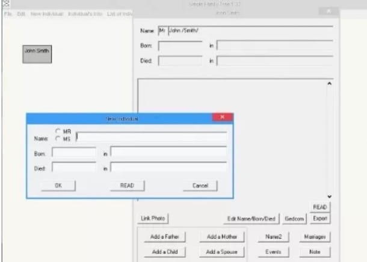The width and height of the screenshot is (367, 262).
Task: Click the Died place field in the dialog
Action: [x=168, y=168]
